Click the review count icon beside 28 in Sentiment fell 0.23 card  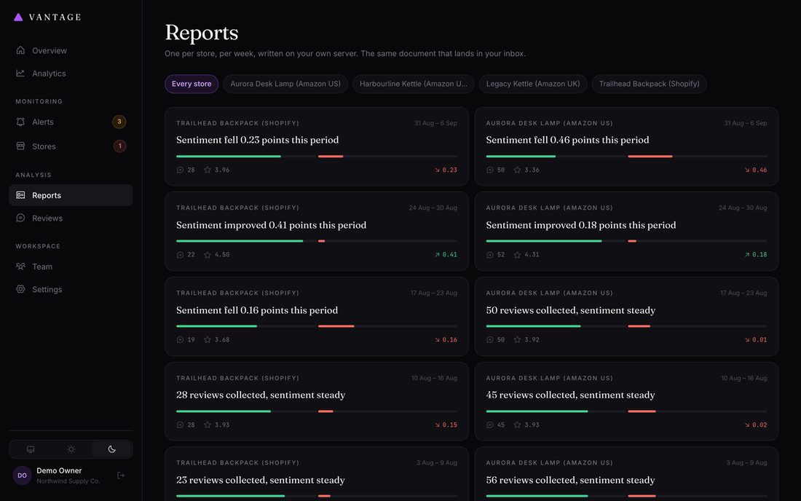coord(180,170)
